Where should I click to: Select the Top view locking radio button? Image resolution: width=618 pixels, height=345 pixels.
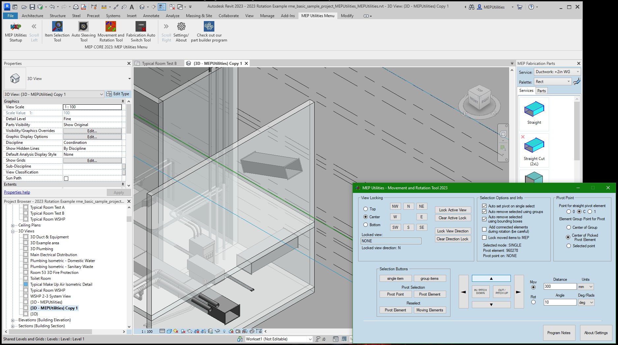(x=365, y=209)
